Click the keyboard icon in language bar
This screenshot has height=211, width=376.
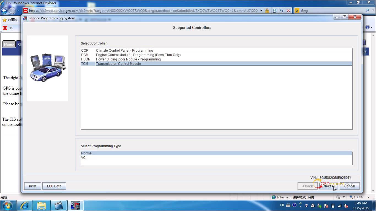pos(288,205)
